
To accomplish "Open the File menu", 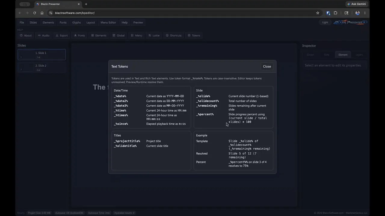I will click(x=22, y=22).
